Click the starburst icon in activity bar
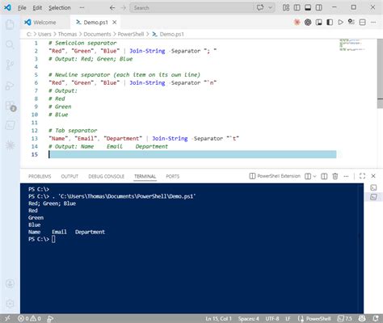Screen dimensions: 383x323 pos(10,145)
